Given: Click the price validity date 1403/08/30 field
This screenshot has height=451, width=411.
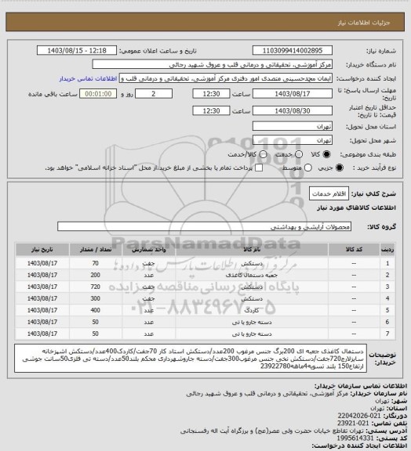Looking at the screenshot, I should [x=293, y=110].
